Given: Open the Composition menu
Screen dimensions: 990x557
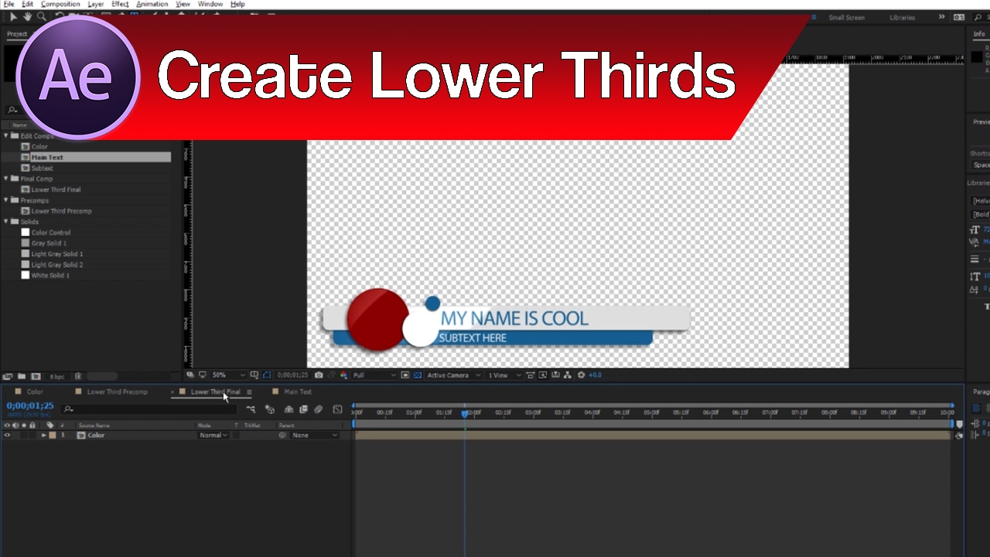Looking at the screenshot, I should [x=60, y=4].
